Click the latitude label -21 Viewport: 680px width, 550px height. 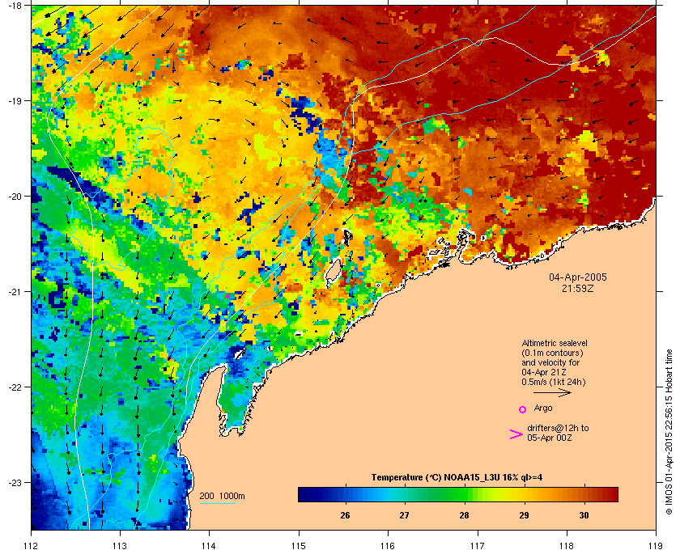click(x=15, y=292)
